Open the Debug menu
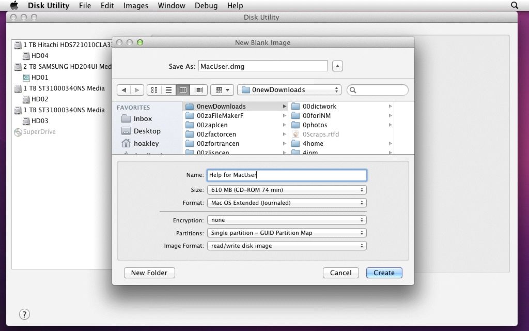The width and height of the screenshot is (529, 331). pyautogui.click(x=206, y=5)
